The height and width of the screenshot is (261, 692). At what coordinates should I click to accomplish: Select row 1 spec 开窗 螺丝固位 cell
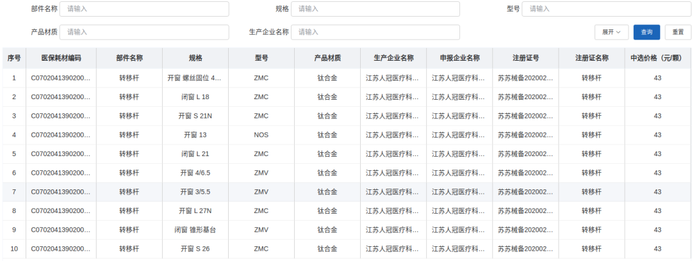point(195,78)
